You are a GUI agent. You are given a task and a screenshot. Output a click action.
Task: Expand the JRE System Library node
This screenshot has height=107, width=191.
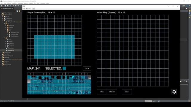4,22
